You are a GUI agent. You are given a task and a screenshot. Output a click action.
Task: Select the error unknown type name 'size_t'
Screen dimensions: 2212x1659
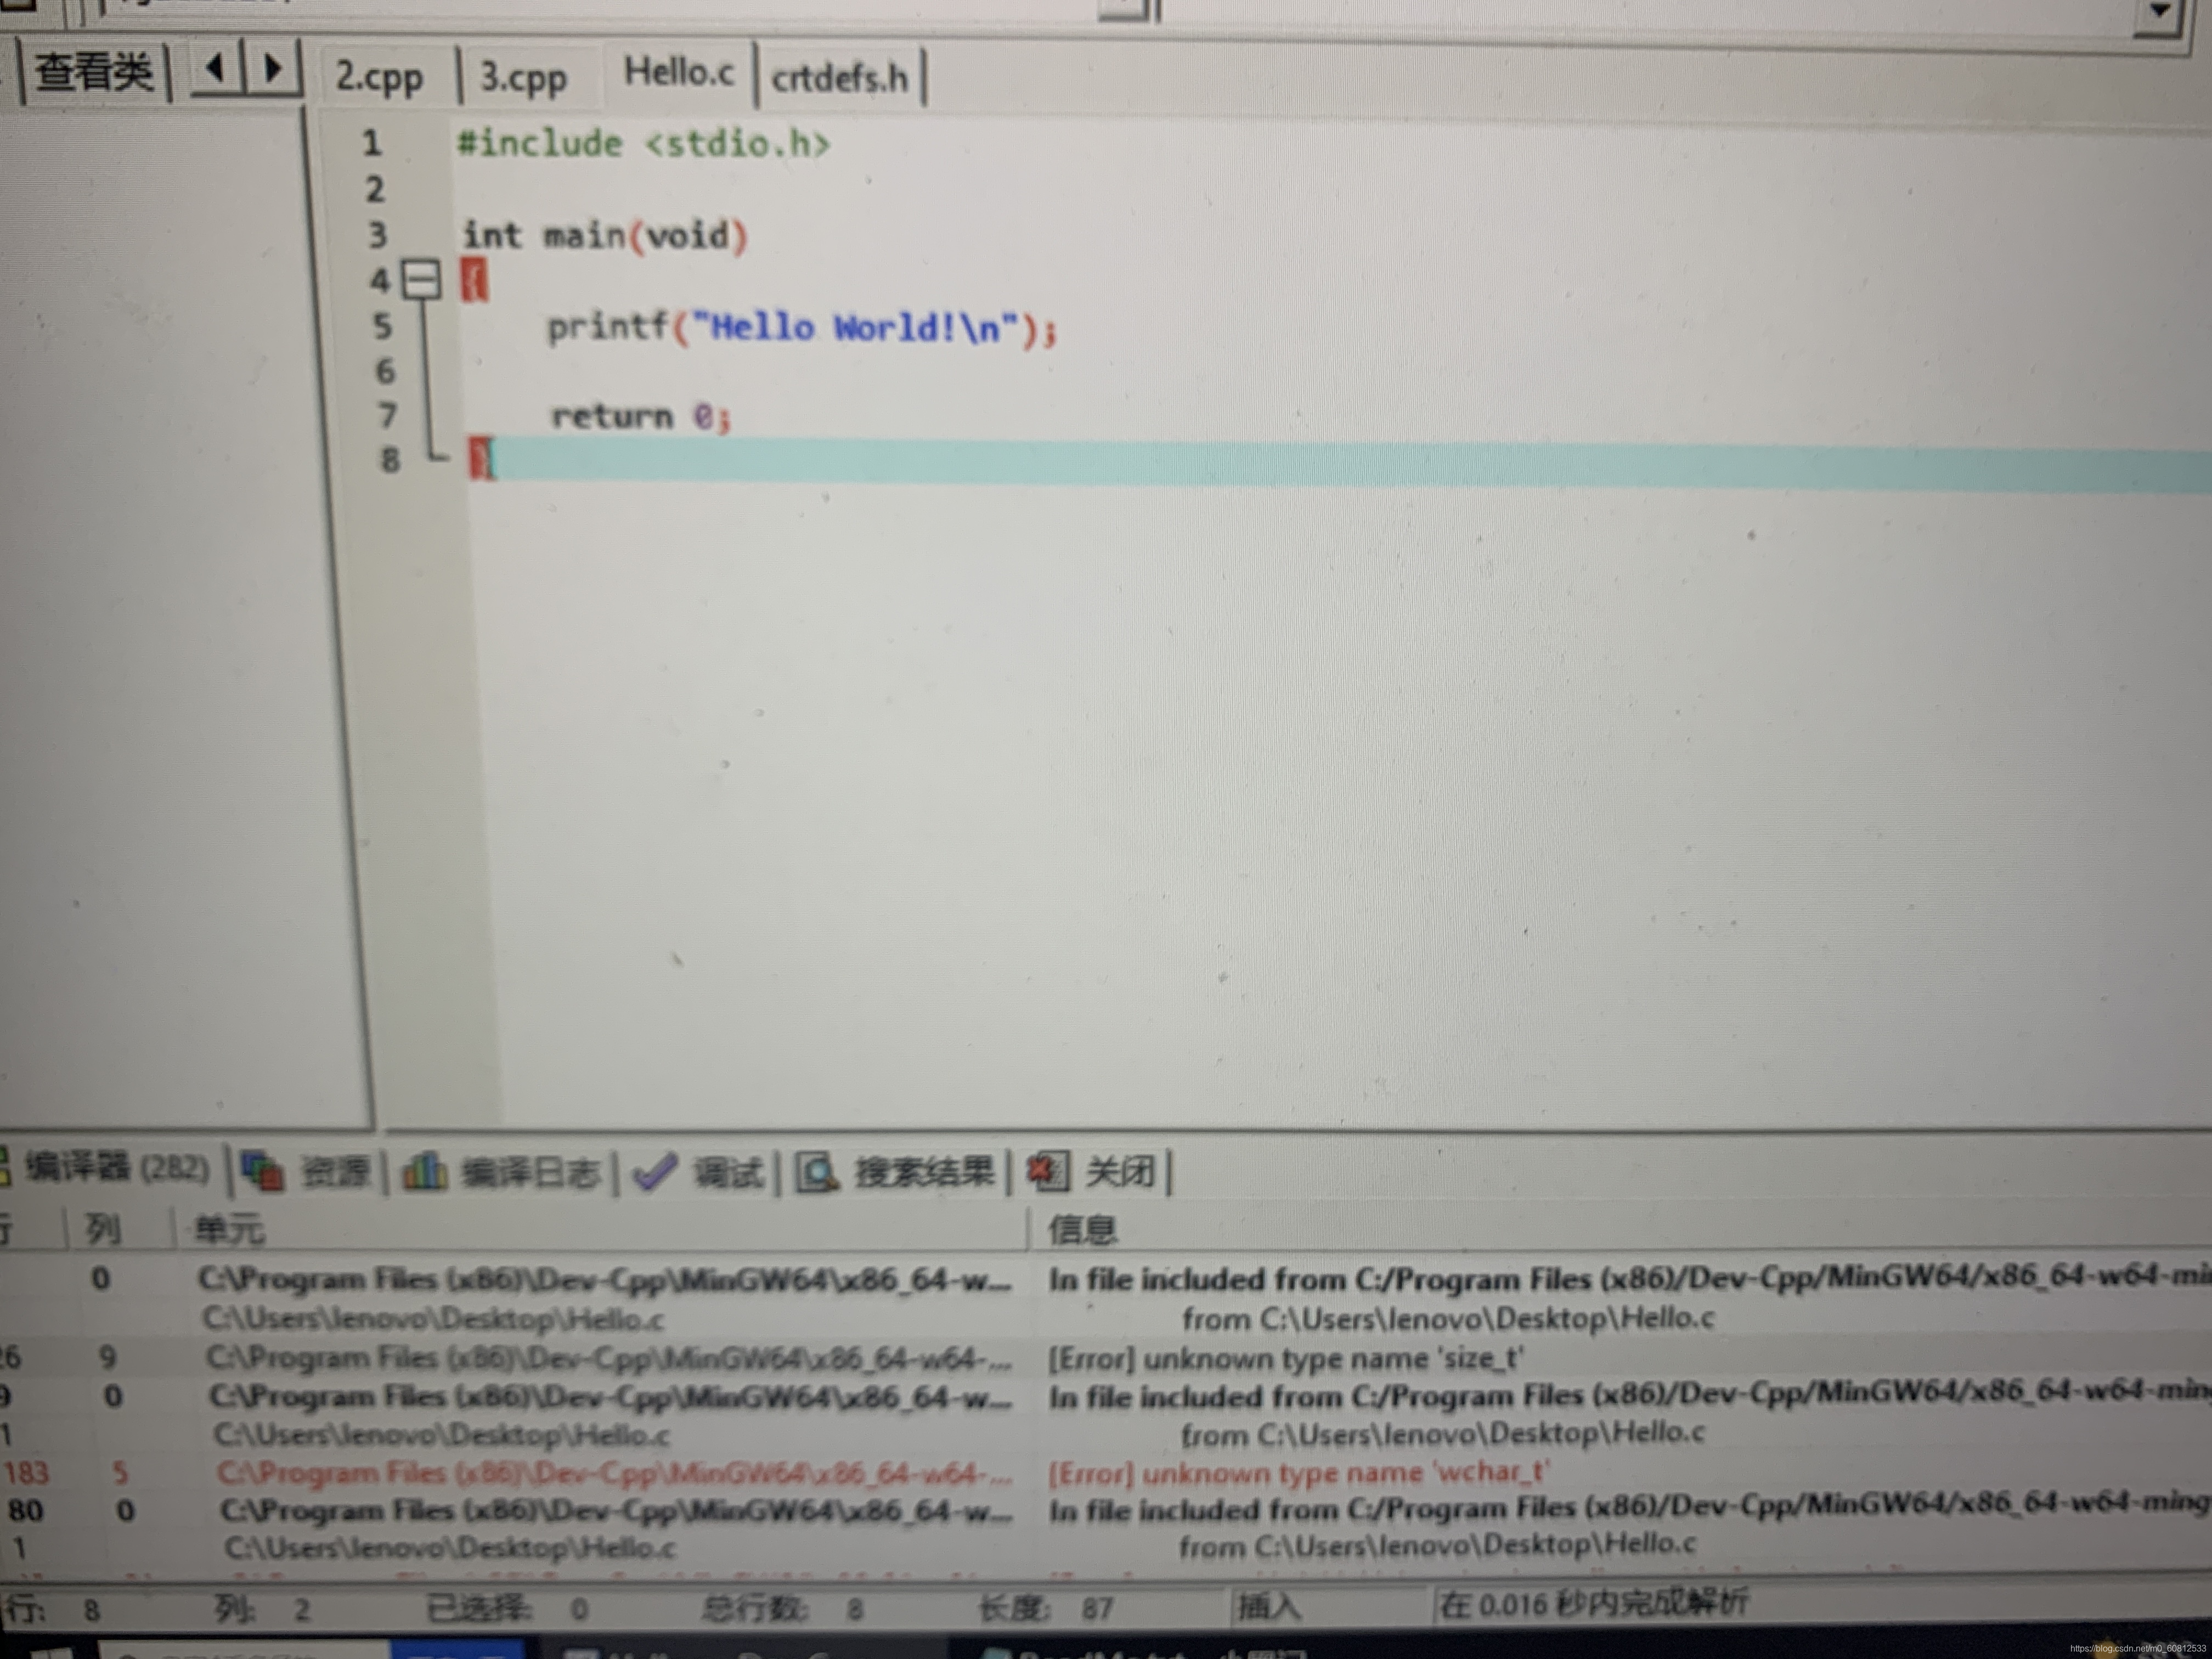[1285, 1358]
